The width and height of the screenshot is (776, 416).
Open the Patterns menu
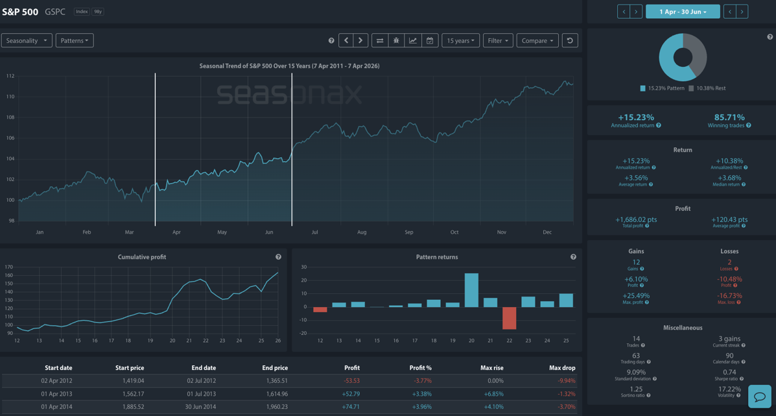click(75, 41)
